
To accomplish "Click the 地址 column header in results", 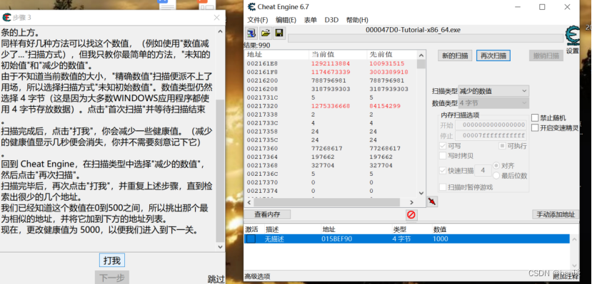I will click(276, 55).
